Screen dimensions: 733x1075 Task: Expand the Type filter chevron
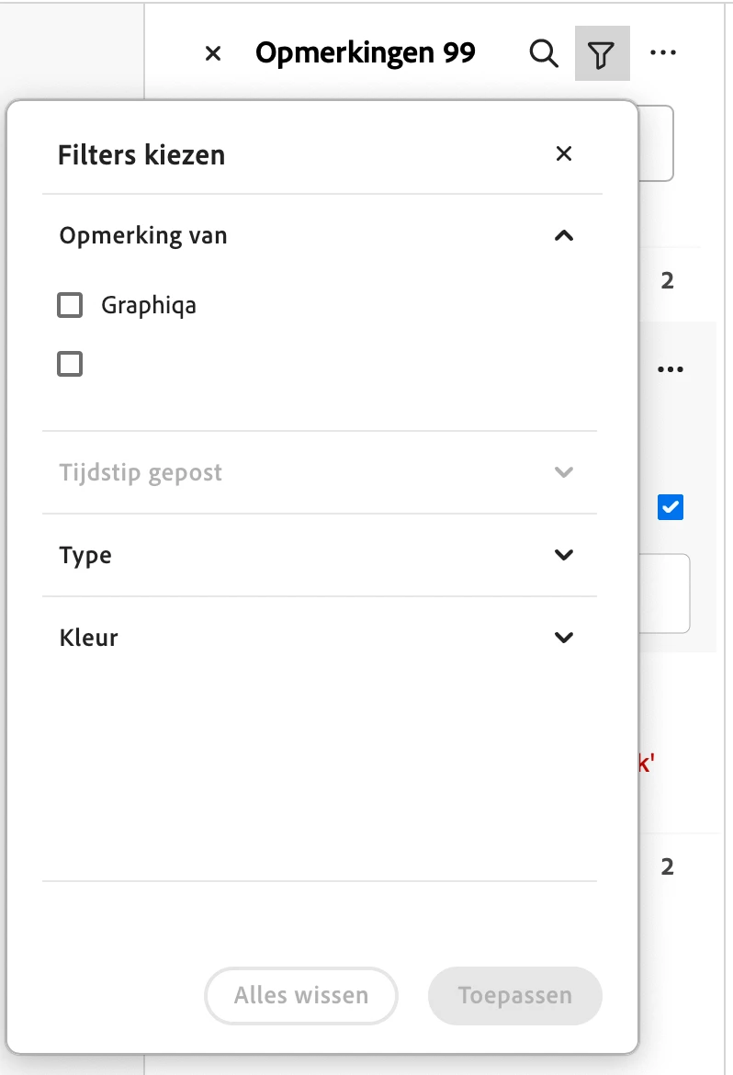564,555
